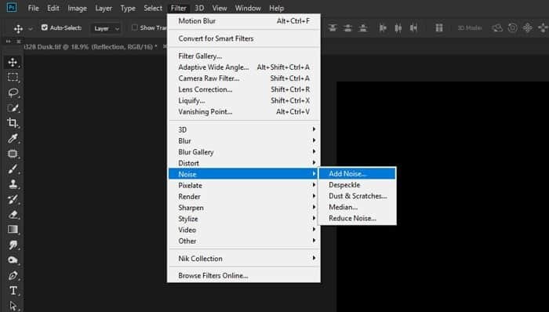
Task: Select the Dusk.tif document tab
Action: [92, 47]
